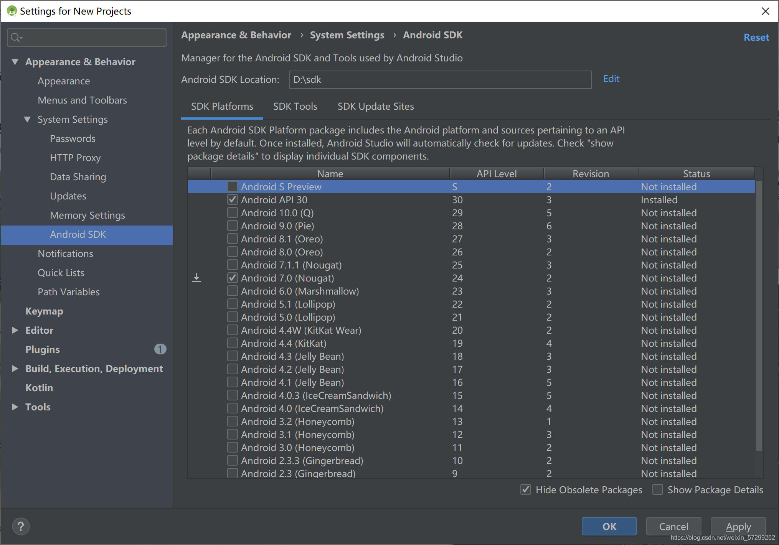
Task: Open the SDK Tools tab
Action: [295, 106]
